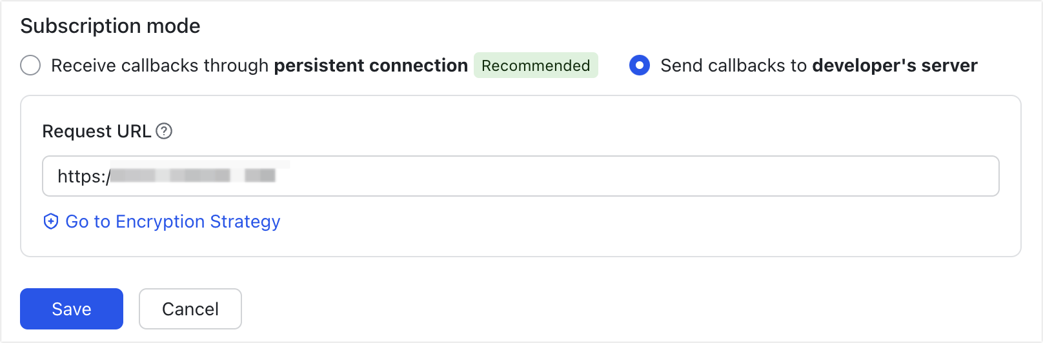Open the Go to Encryption Strategy link

pos(172,222)
